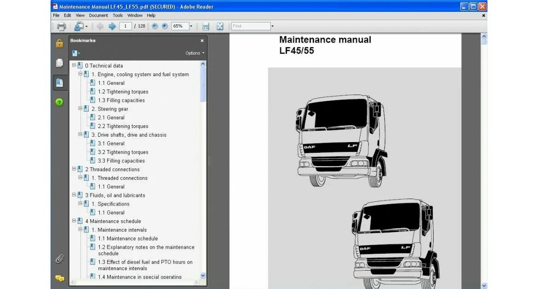The height and width of the screenshot is (289, 538).
Task: Click the scrolling pages toolbar icon
Action: (206, 26)
